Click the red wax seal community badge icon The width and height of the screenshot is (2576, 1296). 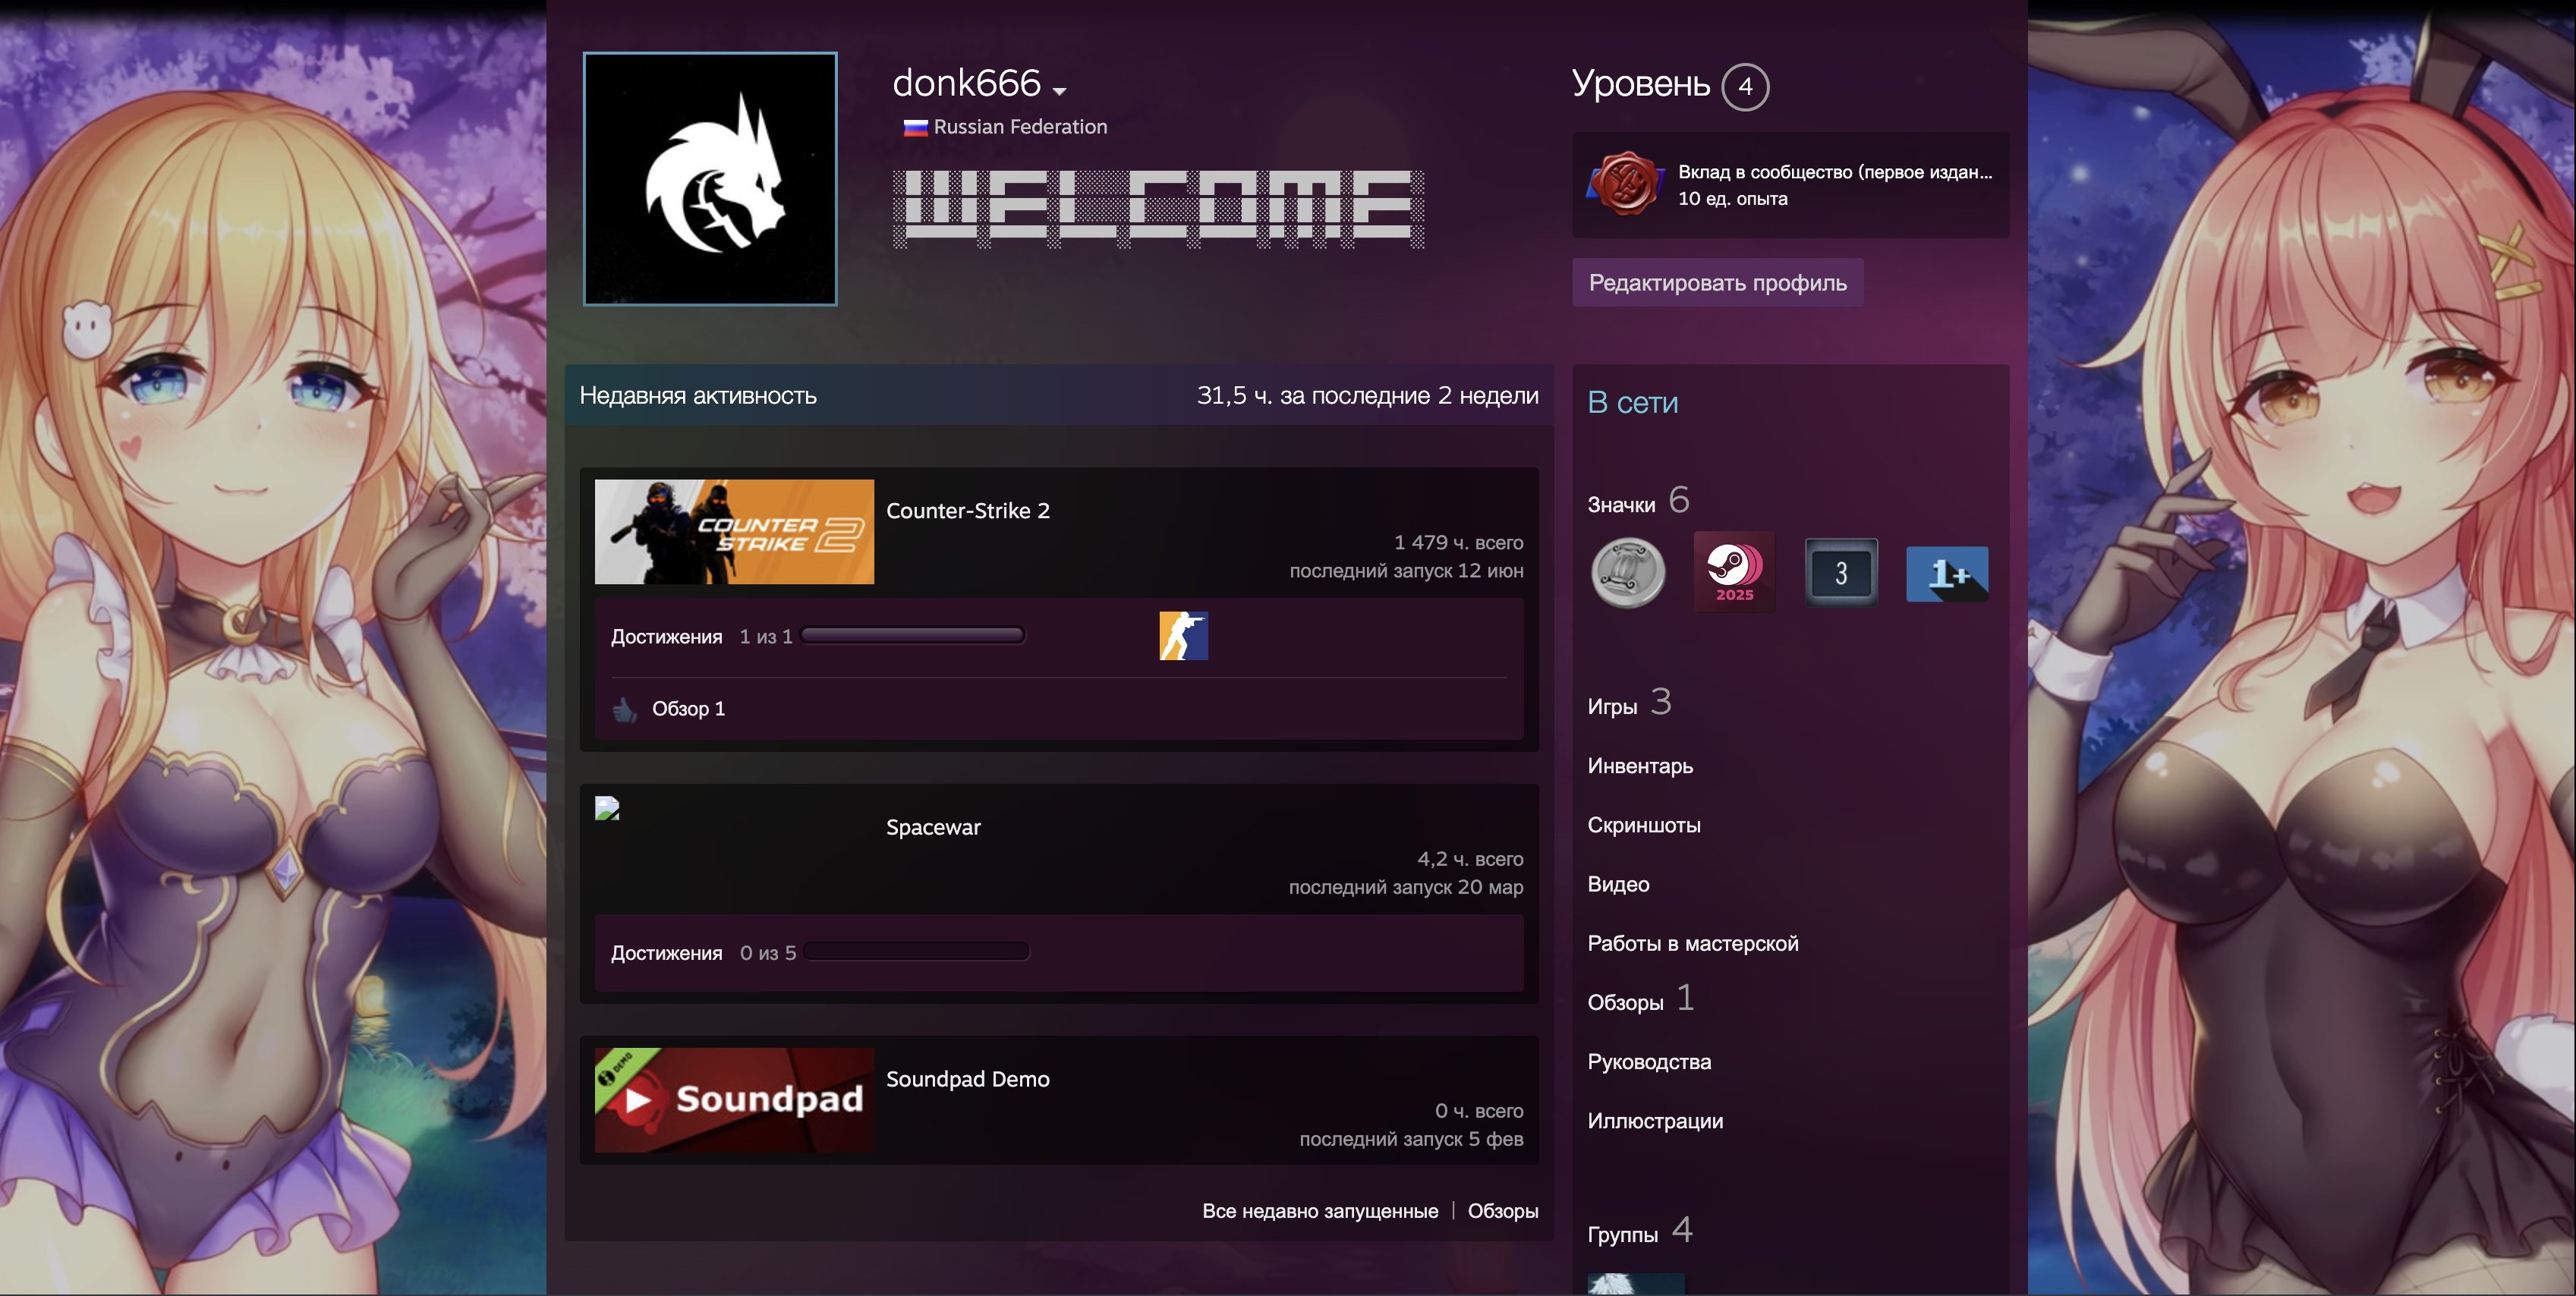coord(1626,184)
